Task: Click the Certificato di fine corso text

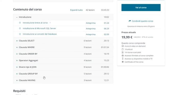Action: (134, 62)
